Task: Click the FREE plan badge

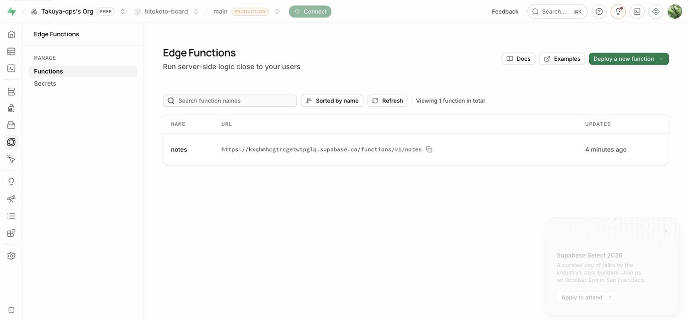Action: (x=106, y=11)
